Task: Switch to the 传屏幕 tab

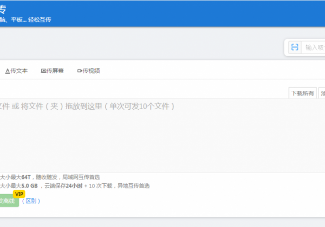Action: (x=52, y=71)
